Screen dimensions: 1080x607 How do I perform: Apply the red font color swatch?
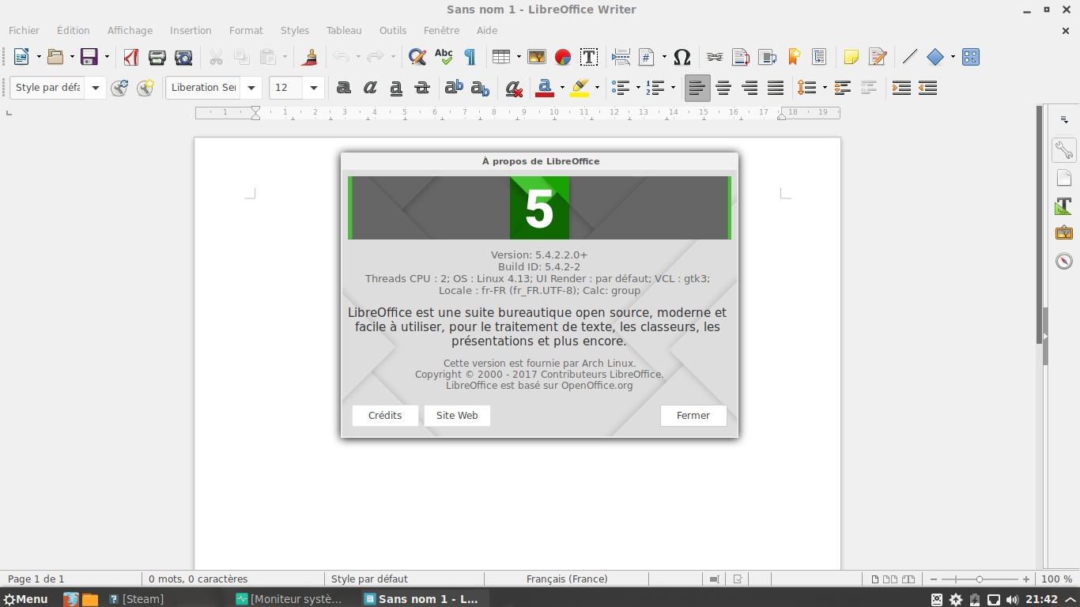pyautogui.click(x=544, y=88)
